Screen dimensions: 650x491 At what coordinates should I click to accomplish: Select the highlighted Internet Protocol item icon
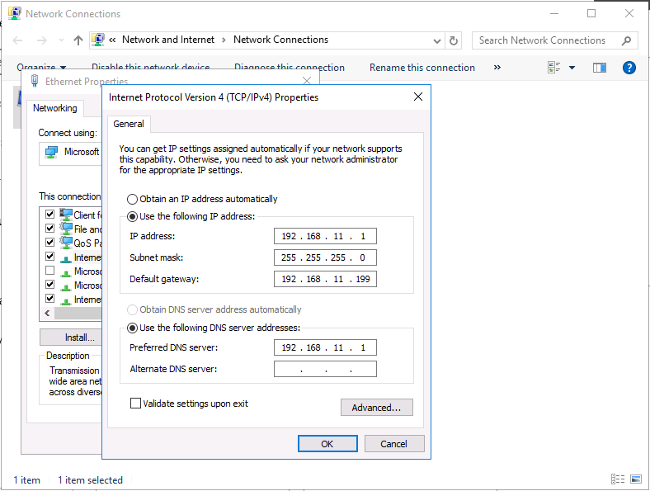click(x=66, y=258)
